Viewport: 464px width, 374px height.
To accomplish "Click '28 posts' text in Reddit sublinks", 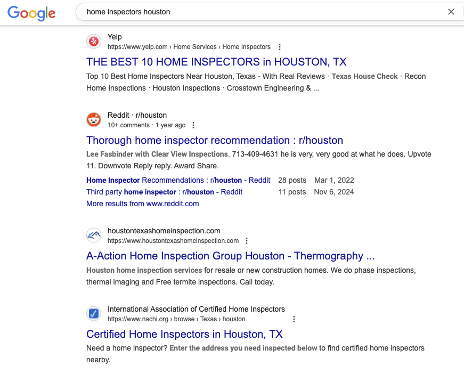I will pos(292,180).
